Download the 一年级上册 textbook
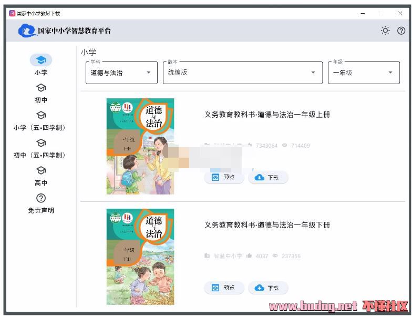Viewport: 413px width, 317px height. coord(268,177)
